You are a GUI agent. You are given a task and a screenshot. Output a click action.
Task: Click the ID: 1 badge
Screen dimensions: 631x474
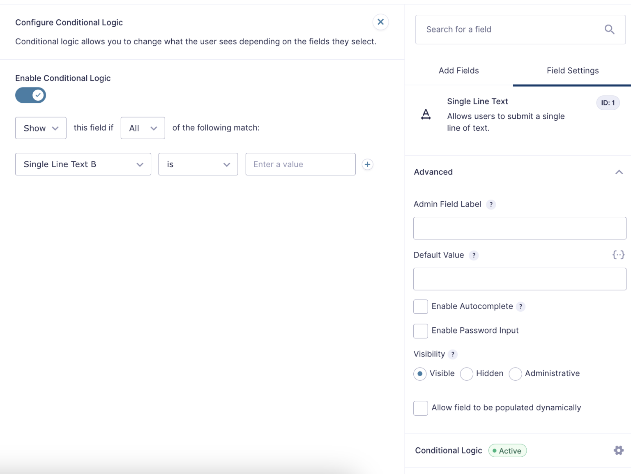point(608,103)
